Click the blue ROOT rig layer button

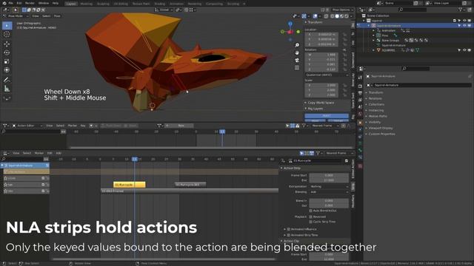coord(327,116)
